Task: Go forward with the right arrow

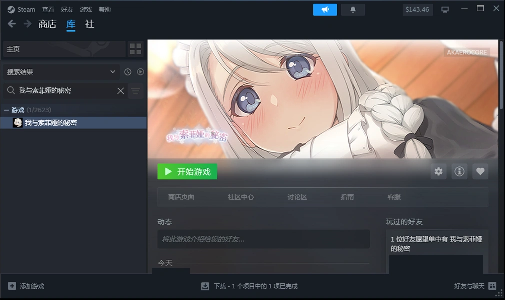Action: pos(27,24)
